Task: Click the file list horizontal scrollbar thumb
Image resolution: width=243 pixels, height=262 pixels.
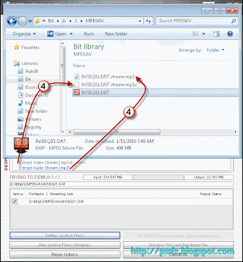Action: 117,132
